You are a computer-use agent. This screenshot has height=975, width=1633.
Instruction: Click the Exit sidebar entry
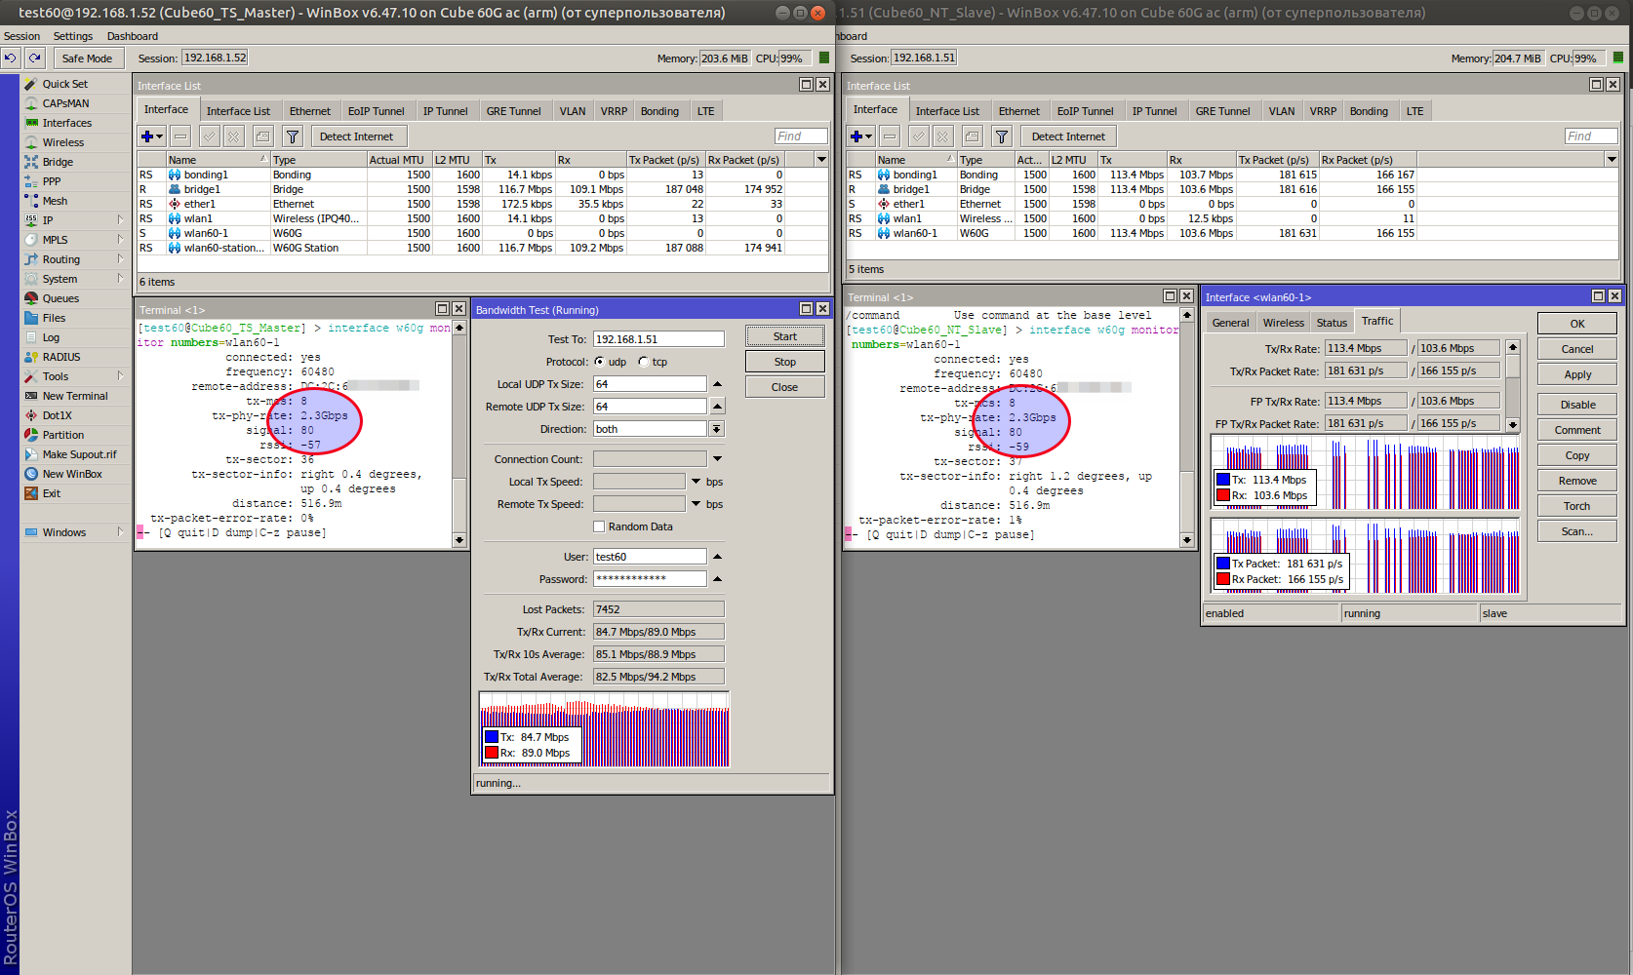(51, 493)
